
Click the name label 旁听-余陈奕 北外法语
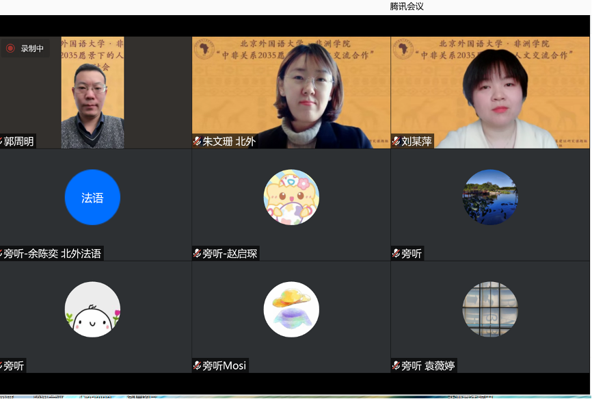point(53,254)
